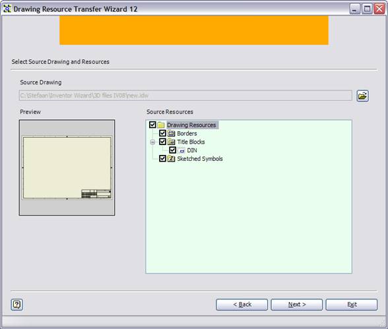Click the Next button
The image size is (388, 329).
pyautogui.click(x=297, y=305)
